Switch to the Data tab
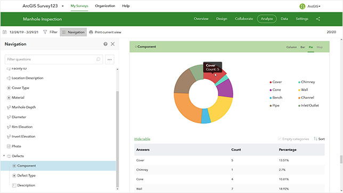The height and width of the screenshot is (193, 343). tap(284, 19)
